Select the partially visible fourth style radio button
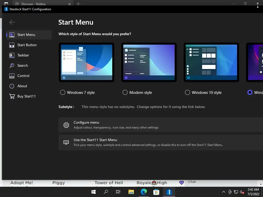The width and height of the screenshot is (263, 197). click(250, 92)
